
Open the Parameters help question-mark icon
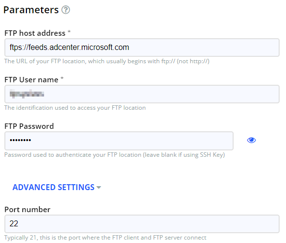66,10
